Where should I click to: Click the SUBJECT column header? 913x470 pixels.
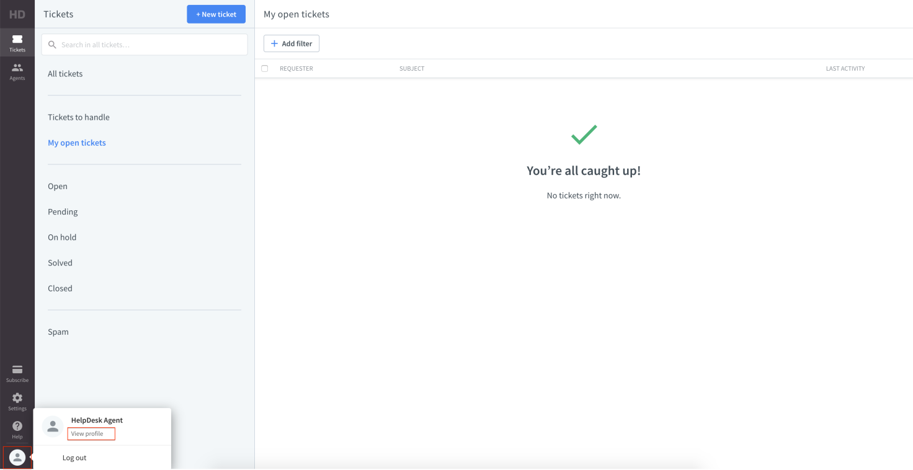tap(412, 68)
